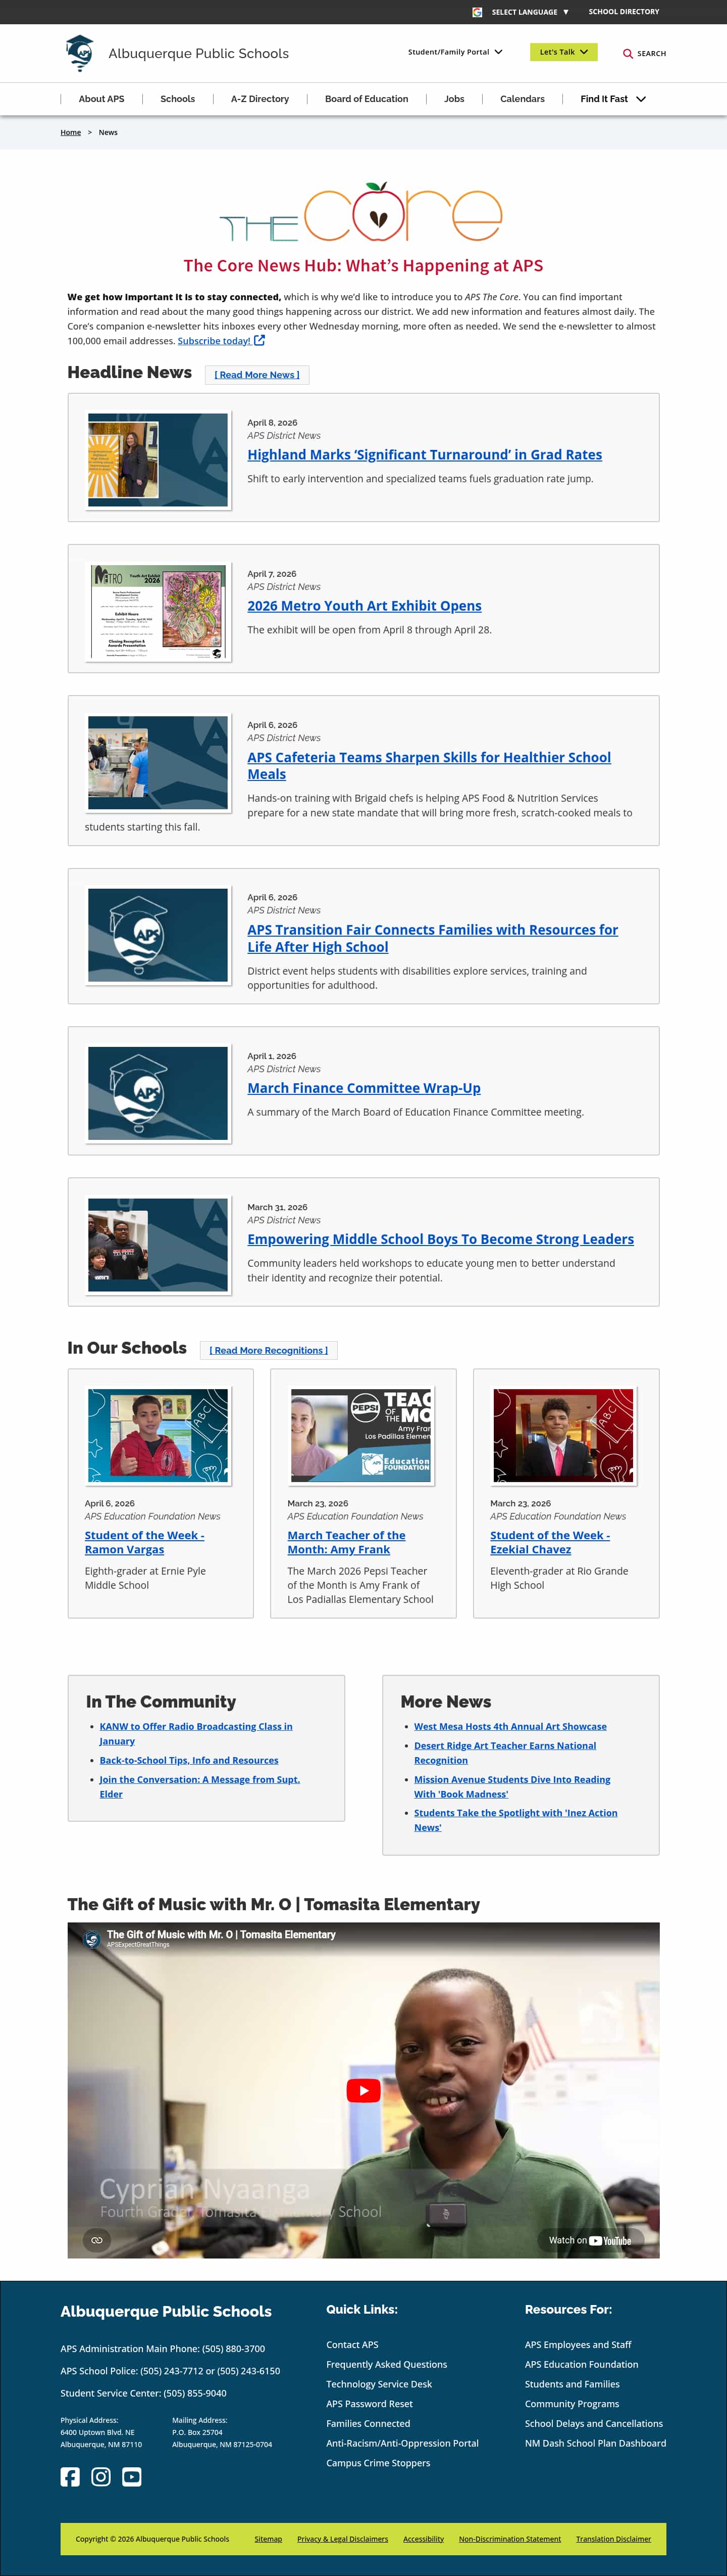727x2576 pixels.
Task: Click the external link icon after Subscribe today
Action: click(x=259, y=340)
